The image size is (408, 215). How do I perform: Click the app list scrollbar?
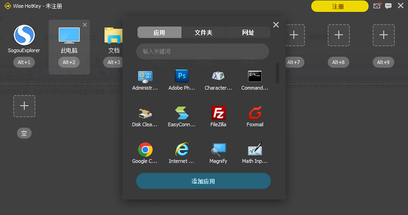(277, 73)
